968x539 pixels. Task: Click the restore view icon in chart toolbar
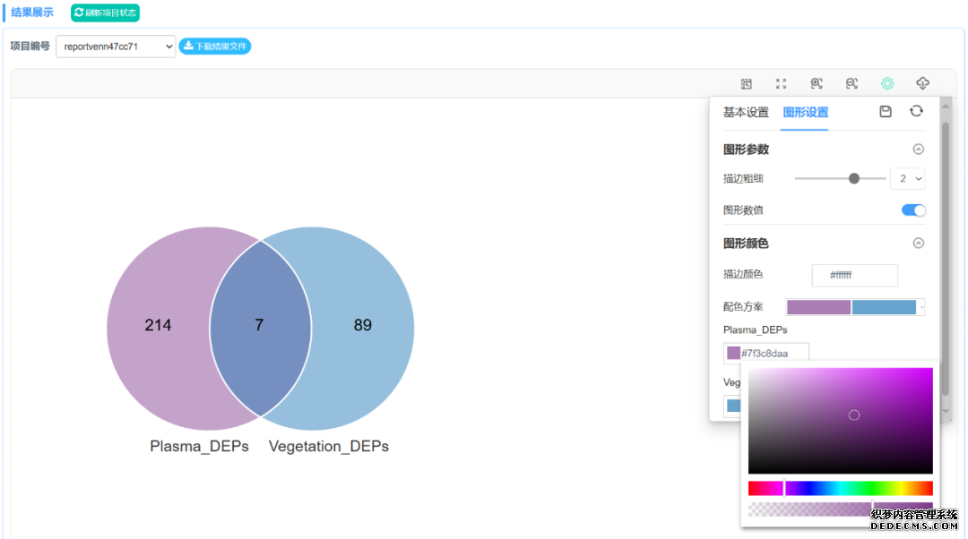pos(746,84)
